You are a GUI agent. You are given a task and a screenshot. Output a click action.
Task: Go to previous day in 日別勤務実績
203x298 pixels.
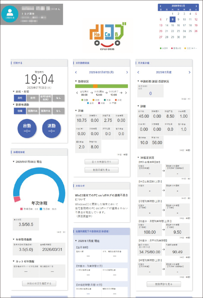click(76, 72)
